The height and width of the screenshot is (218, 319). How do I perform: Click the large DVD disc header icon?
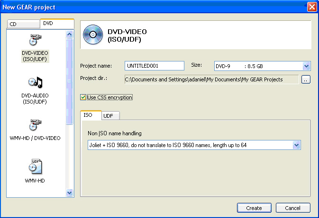[92, 35]
